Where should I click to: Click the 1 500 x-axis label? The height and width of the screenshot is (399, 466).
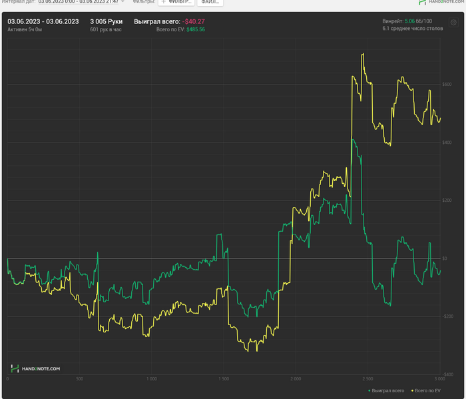(x=224, y=379)
